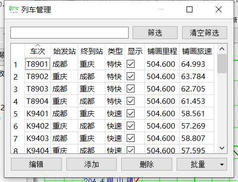Select train number cell K9403
Viewport: 238px width, 182px height.
[38, 138]
